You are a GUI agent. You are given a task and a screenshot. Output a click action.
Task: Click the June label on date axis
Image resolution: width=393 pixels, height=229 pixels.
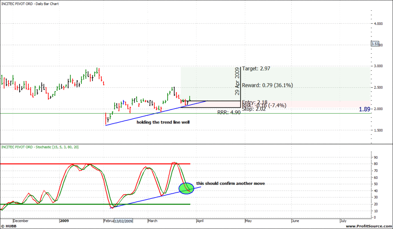296,221
